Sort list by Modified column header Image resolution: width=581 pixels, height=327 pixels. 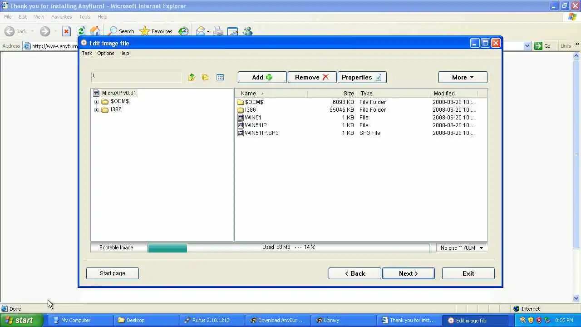pyautogui.click(x=453, y=94)
